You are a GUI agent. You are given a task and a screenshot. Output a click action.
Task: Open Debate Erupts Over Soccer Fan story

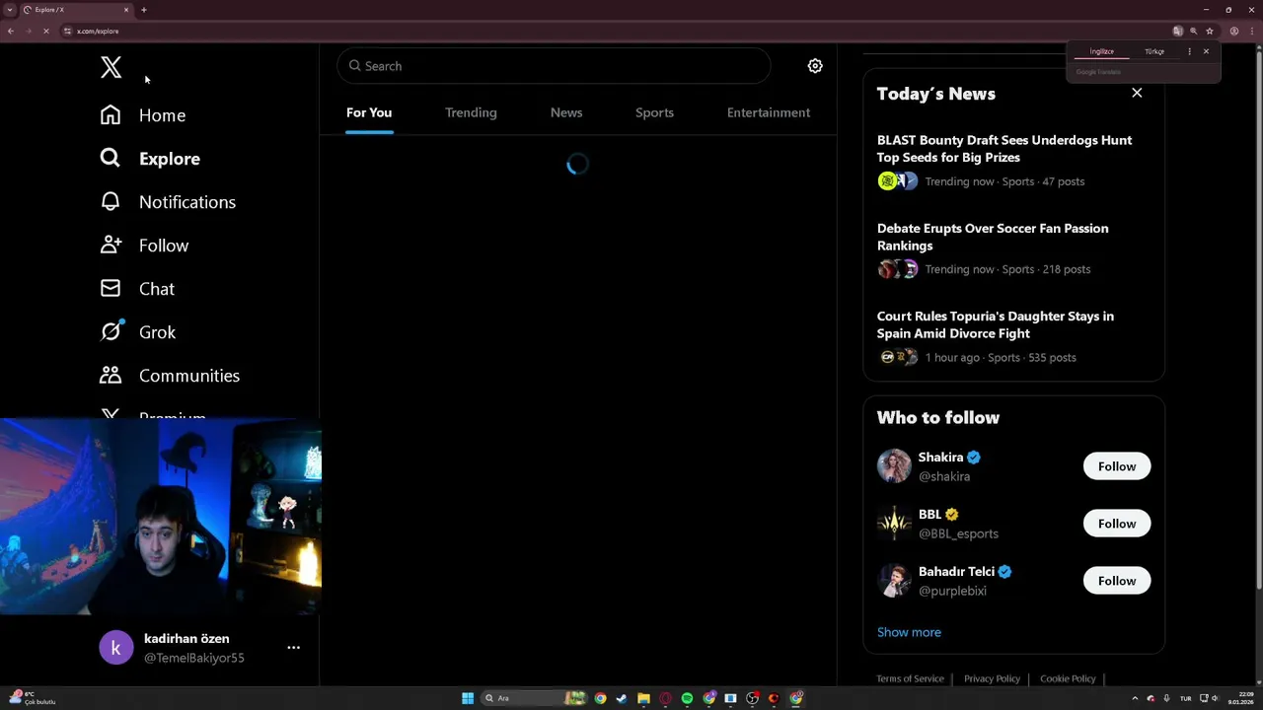pos(993,237)
